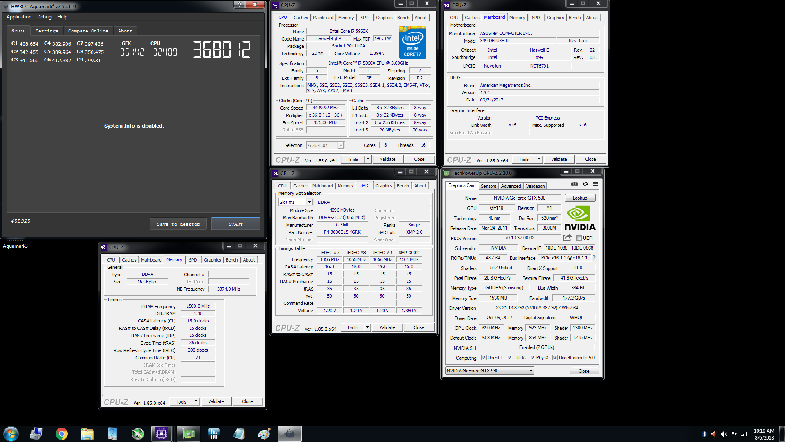Open the green fighter jet taskbar icon

(x=138, y=434)
